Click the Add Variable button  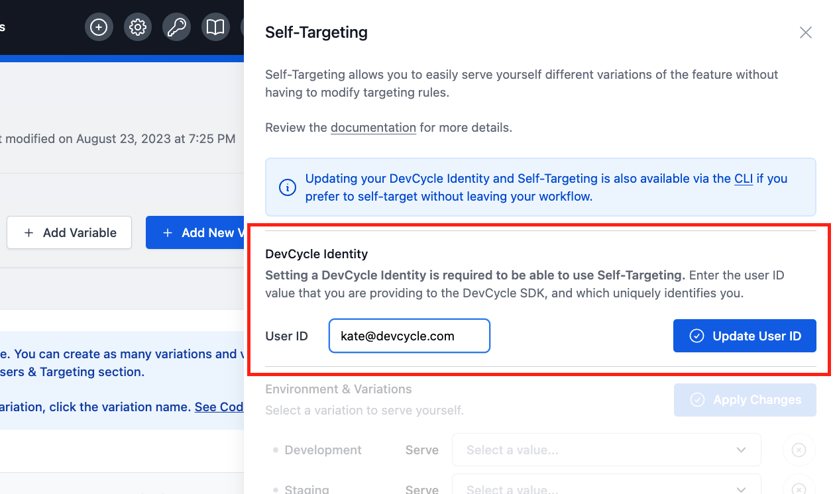[68, 232]
